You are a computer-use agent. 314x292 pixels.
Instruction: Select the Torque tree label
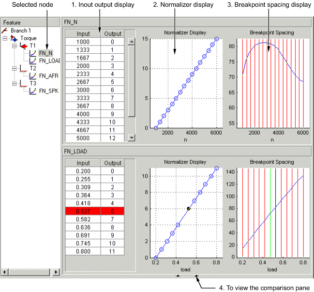click(29, 38)
